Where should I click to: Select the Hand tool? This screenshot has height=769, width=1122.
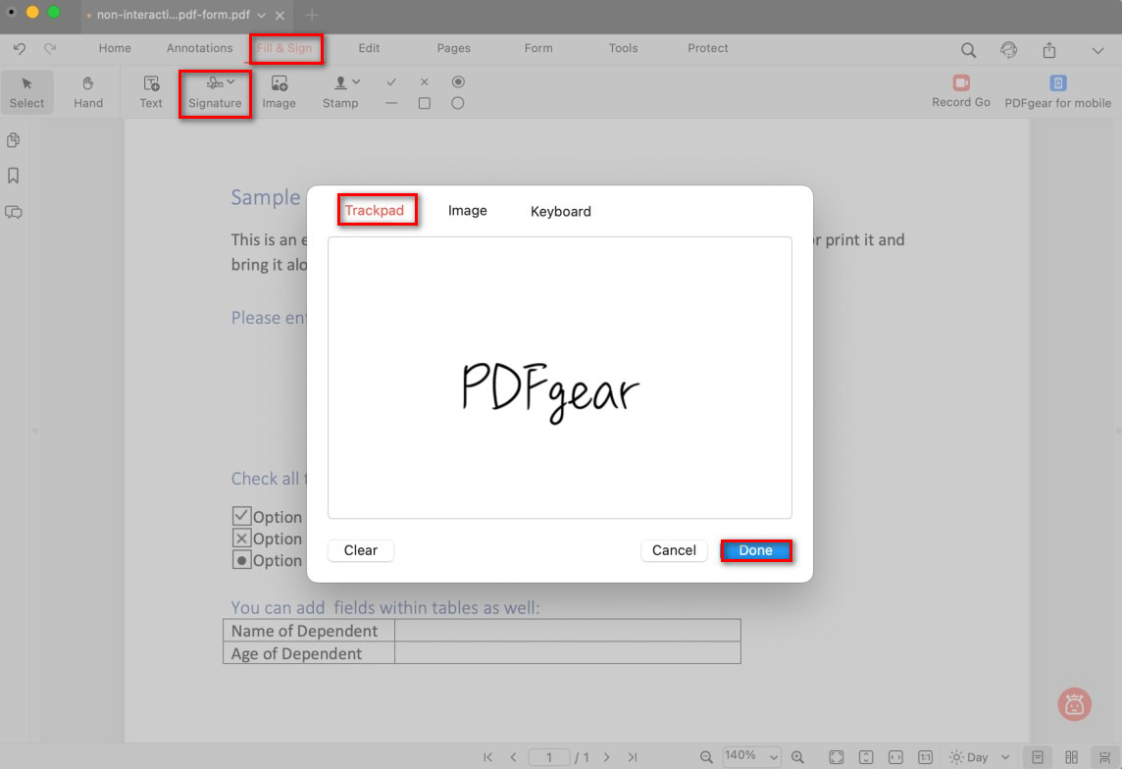click(x=88, y=92)
